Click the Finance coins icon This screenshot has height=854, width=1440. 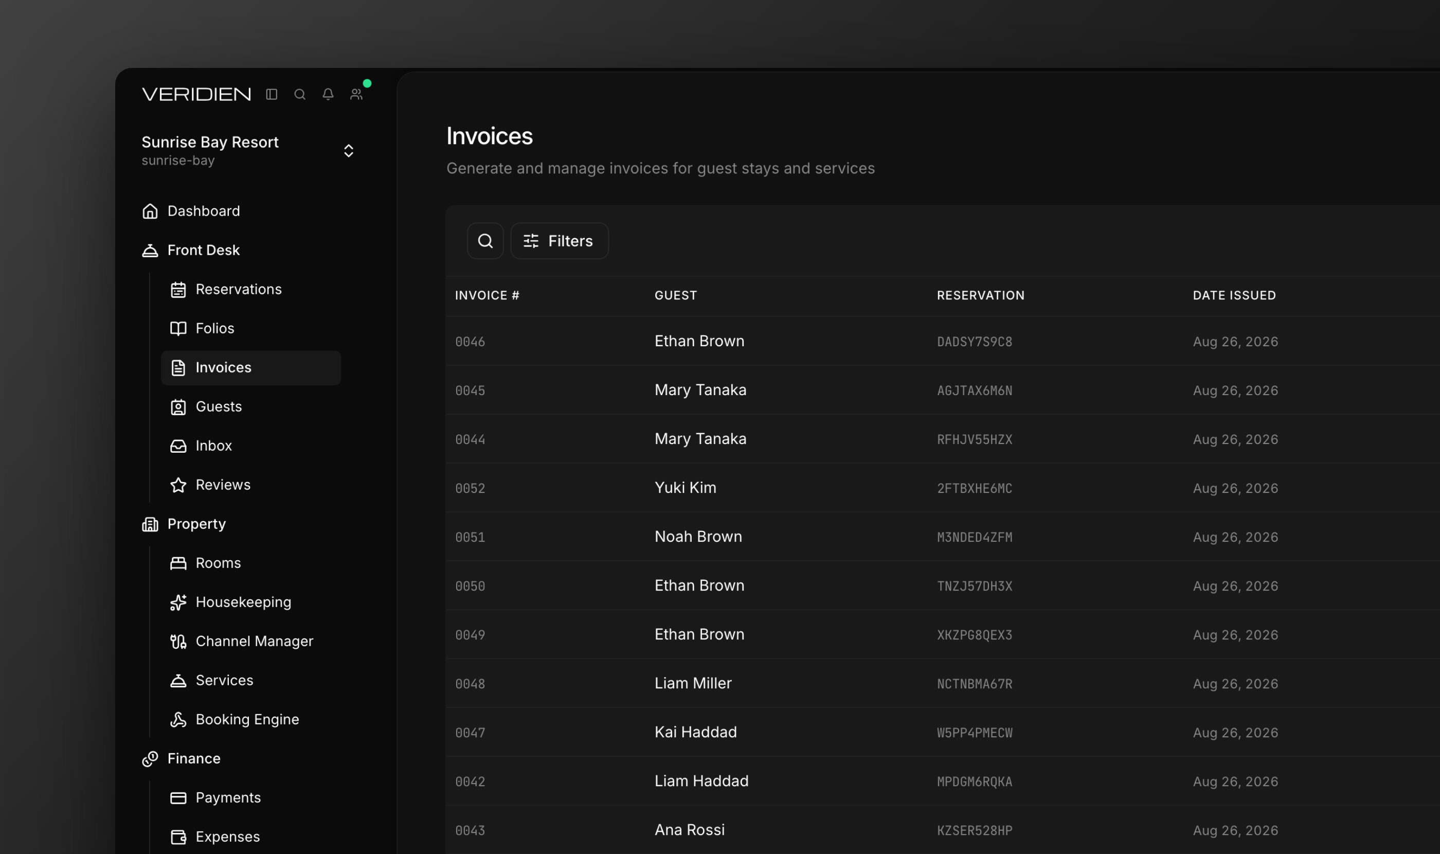click(150, 759)
